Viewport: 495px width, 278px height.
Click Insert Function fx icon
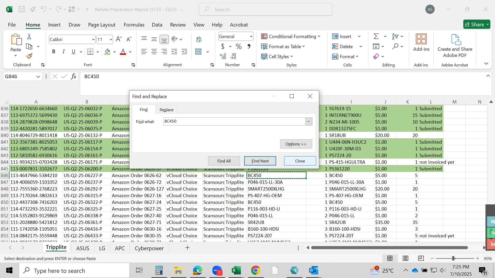tap(73, 76)
